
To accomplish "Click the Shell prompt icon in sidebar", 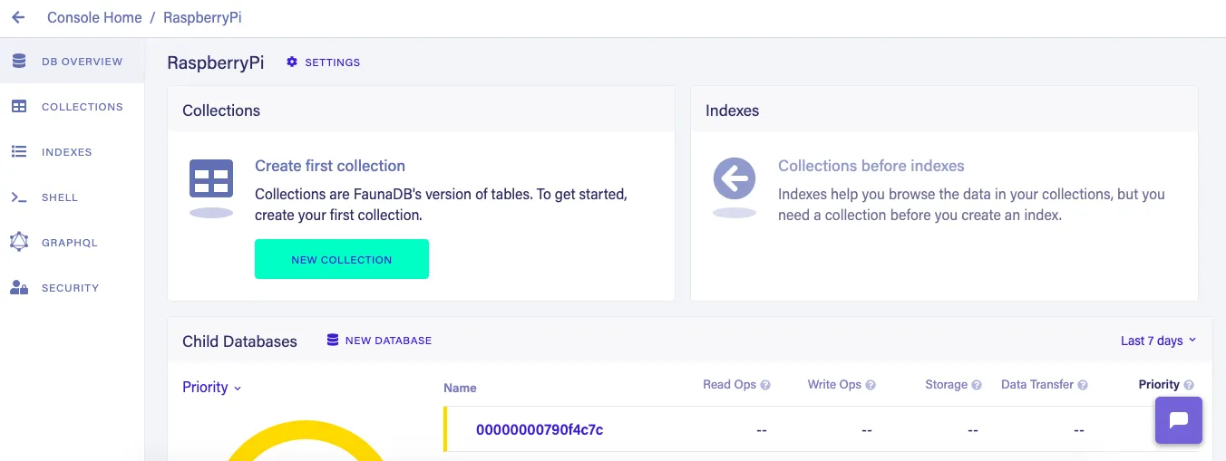I will click(x=19, y=197).
